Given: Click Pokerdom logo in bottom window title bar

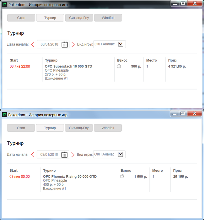Looking at the screenshot, I should (x=4, y=115).
